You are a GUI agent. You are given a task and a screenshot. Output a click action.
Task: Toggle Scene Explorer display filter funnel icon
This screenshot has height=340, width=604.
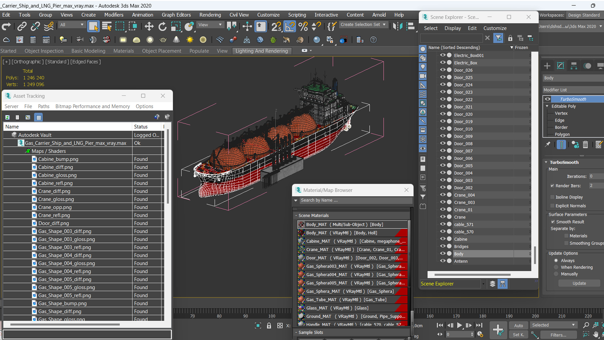(x=498, y=38)
